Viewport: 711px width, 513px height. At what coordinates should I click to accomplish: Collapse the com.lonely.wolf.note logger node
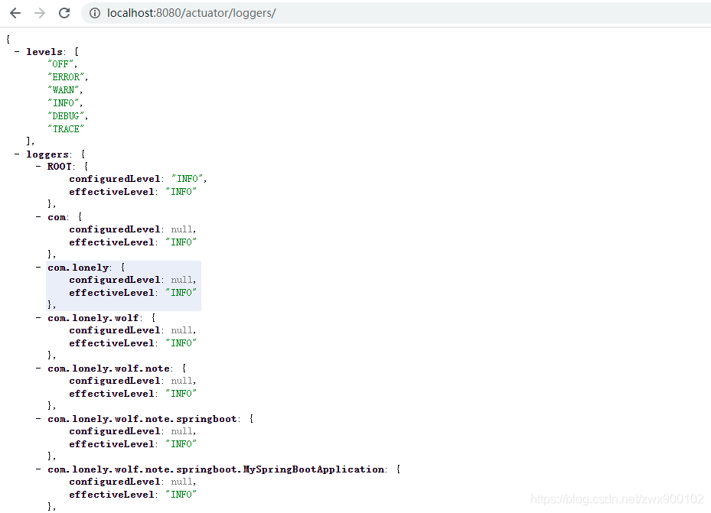tap(38, 368)
